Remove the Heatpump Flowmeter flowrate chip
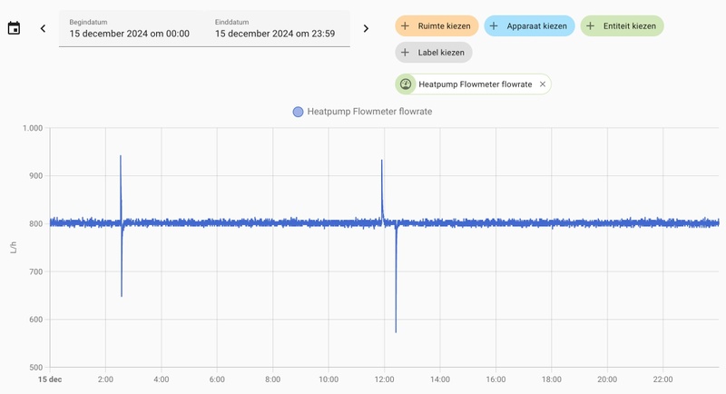 pos(543,84)
